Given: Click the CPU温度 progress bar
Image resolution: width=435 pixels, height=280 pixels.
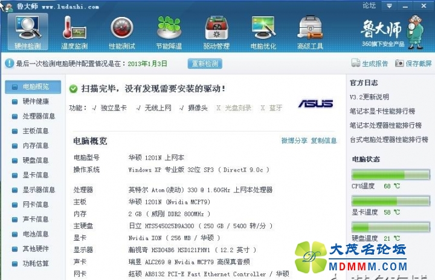Looking at the screenshot, I should (x=391, y=175).
